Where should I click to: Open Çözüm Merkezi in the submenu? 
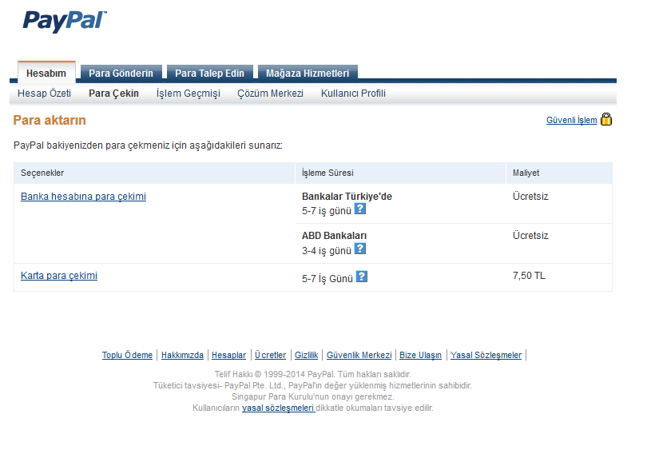[x=270, y=94]
